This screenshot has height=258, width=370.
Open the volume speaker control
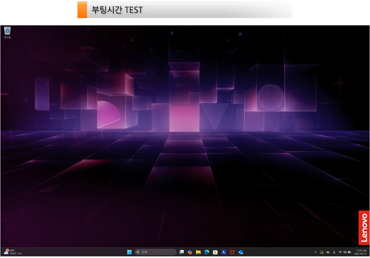pyautogui.click(x=345, y=252)
